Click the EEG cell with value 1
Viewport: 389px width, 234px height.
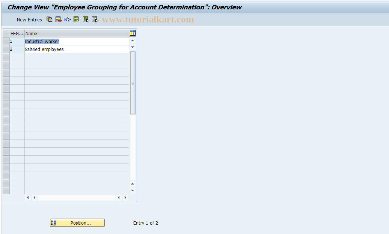click(17, 41)
